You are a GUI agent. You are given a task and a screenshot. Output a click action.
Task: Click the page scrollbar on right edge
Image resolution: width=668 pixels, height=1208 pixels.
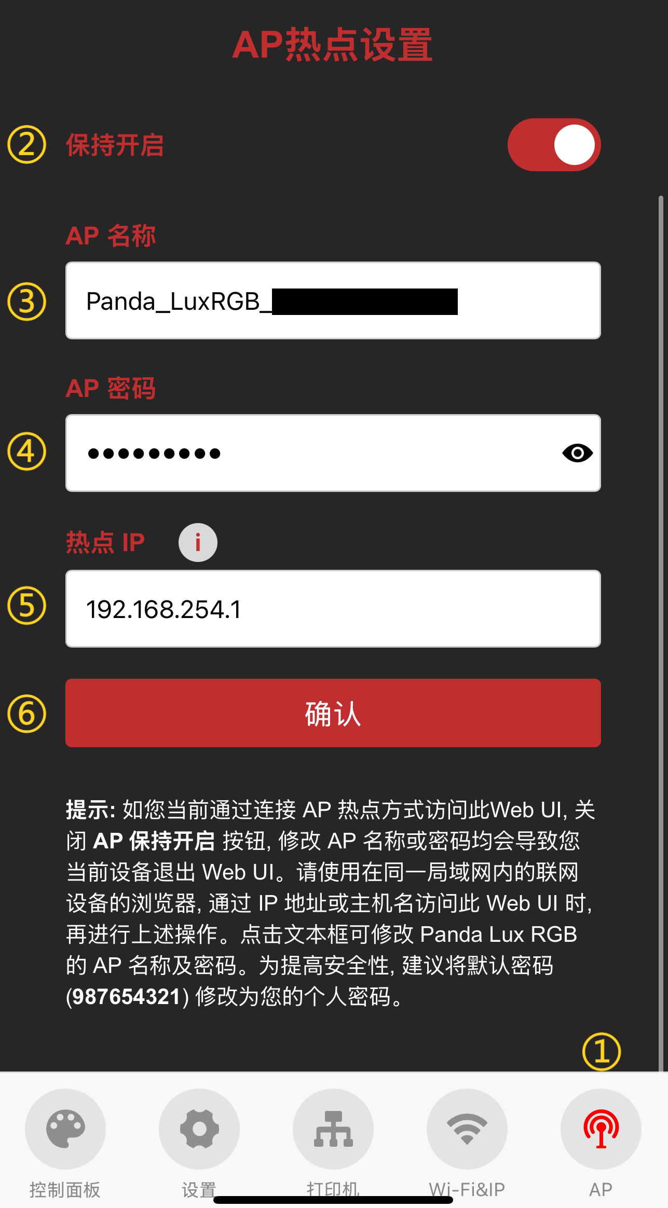click(661, 633)
